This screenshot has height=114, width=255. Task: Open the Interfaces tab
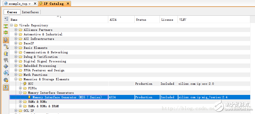click(x=30, y=12)
